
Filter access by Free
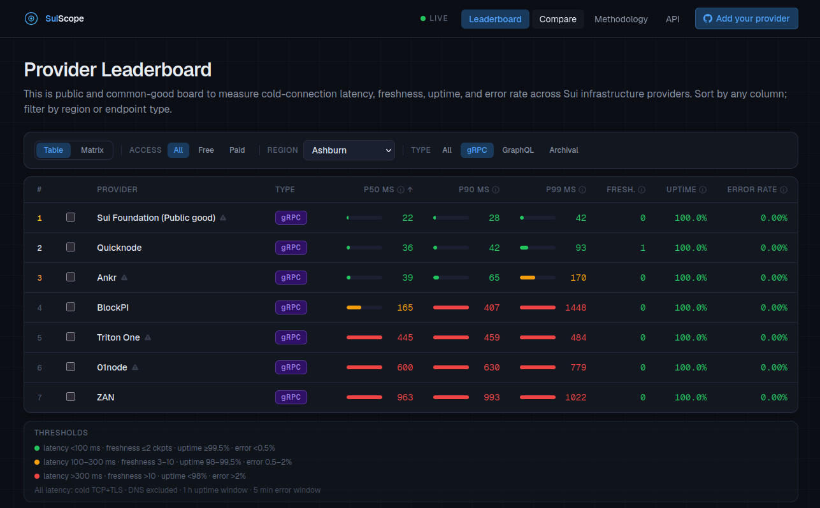pyautogui.click(x=206, y=150)
